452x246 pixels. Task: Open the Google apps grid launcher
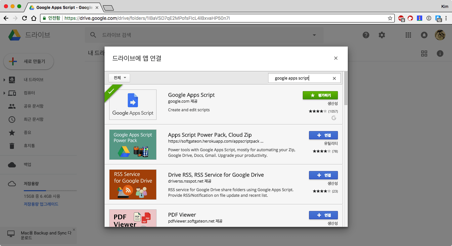(408, 35)
